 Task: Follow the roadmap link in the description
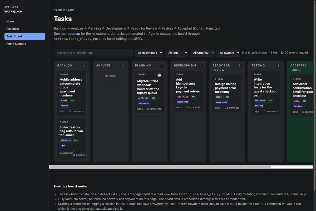click(x=73, y=34)
